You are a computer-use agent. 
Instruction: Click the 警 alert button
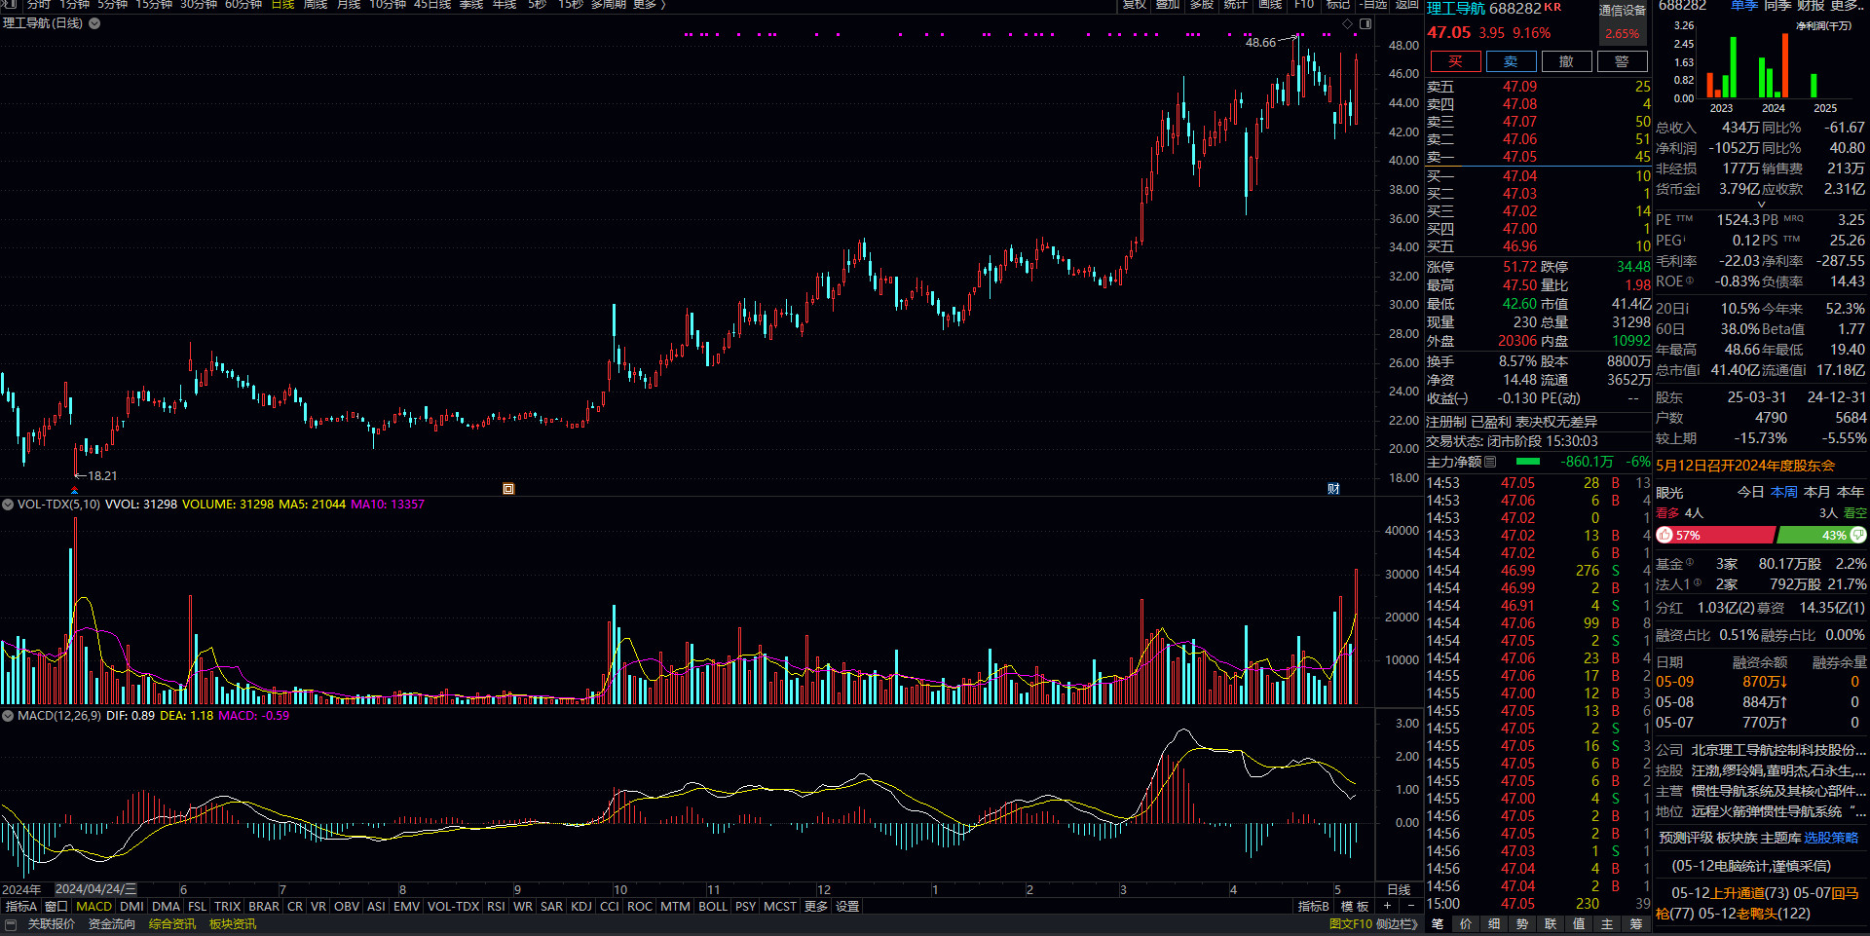pyautogui.click(x=1622, y=61)
